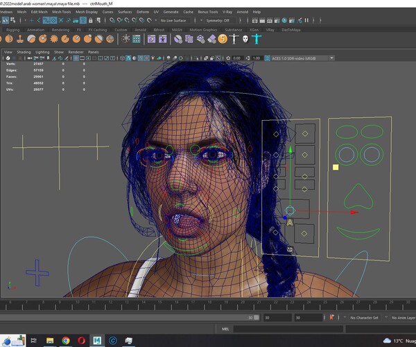Toggle the resolution gate button in panel toolbar
The height and width of the screenshot is (347, 416).
pyautogui.click(x=88, y=58)
